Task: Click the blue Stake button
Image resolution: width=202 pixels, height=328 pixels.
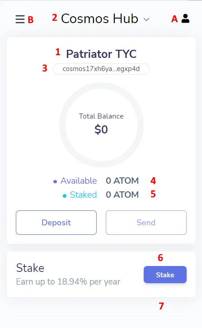Action: (165, 275)
